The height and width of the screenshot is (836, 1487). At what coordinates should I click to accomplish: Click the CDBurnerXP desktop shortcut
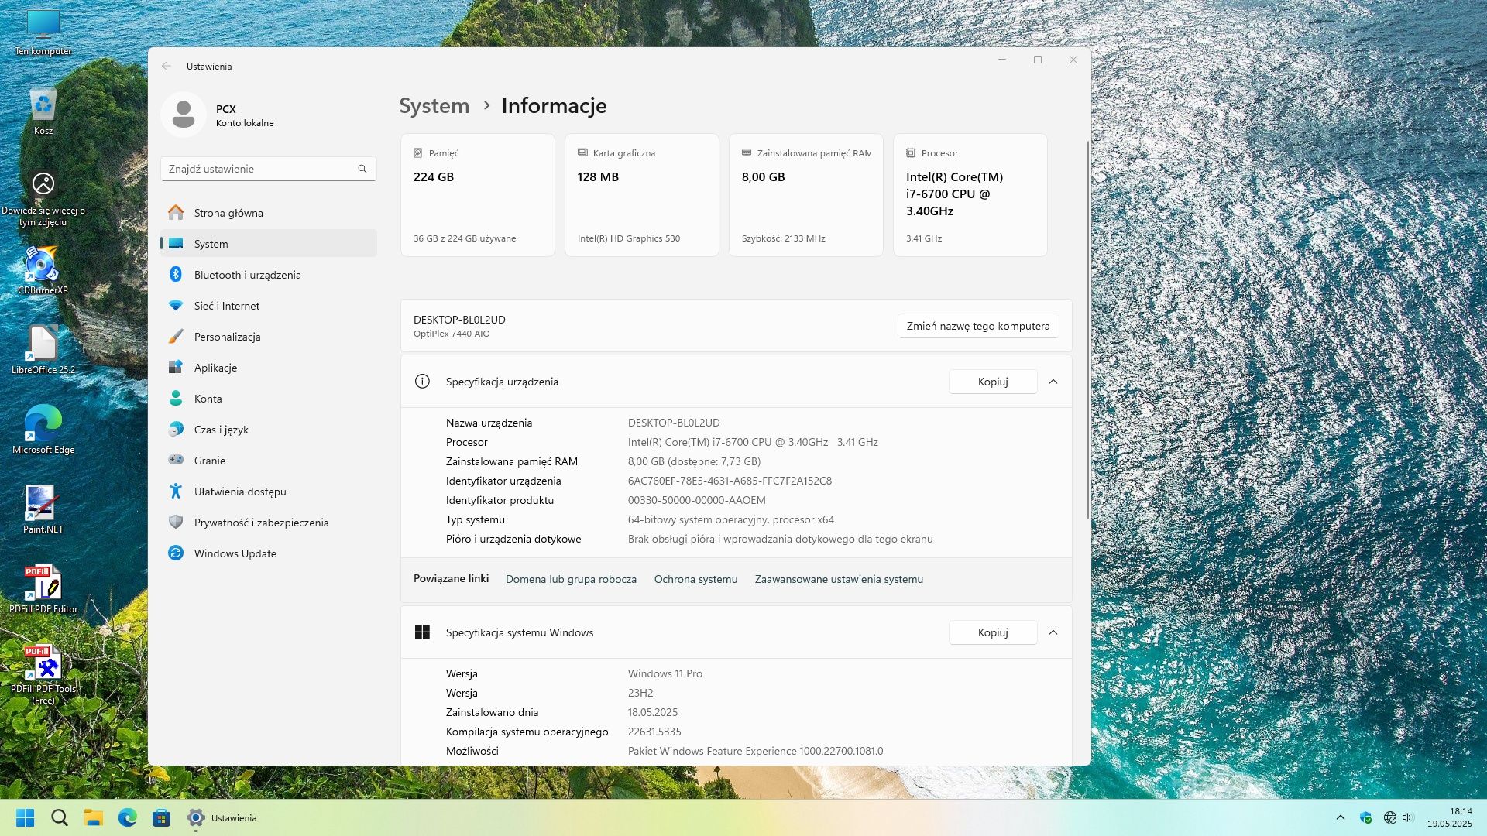tap(43, 271)
